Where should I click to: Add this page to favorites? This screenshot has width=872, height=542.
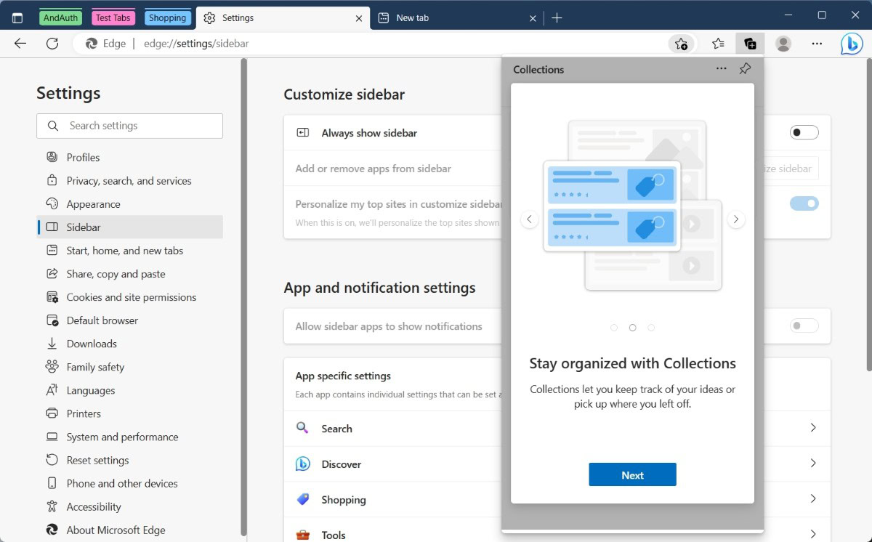pyautogui.click(x=681, y=44)
